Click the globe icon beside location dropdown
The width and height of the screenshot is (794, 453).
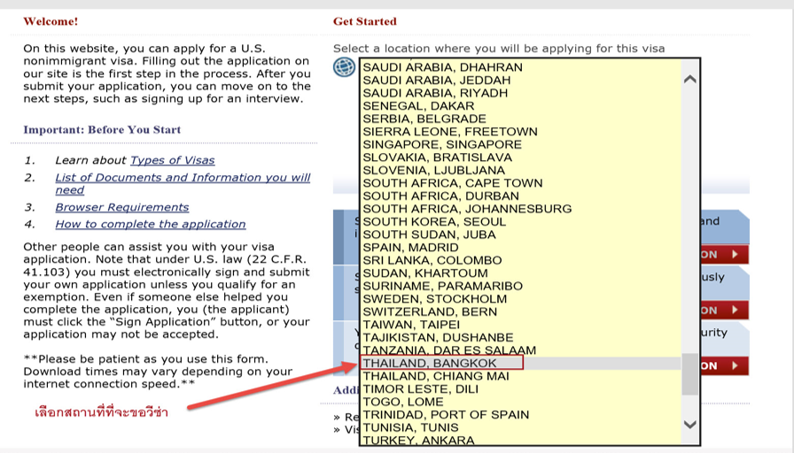point(344,67)
